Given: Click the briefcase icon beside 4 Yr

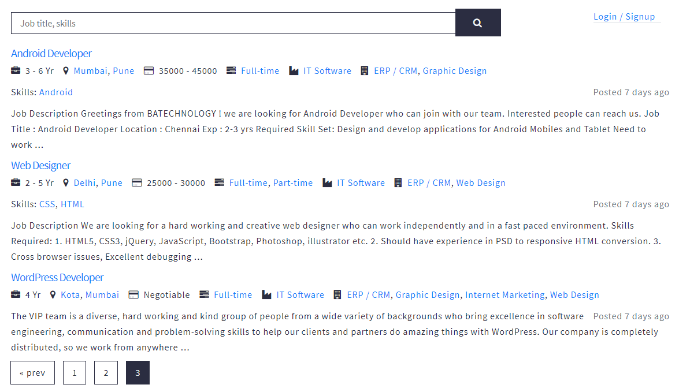Looking at the screenshot, I should [x=16, y=295].
